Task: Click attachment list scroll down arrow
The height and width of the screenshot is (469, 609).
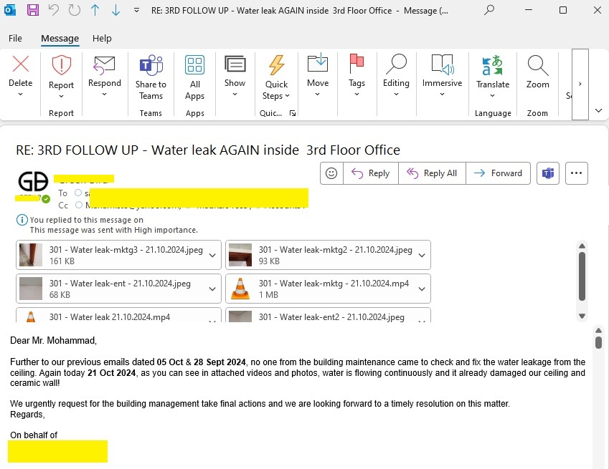Action: point(582,316)
